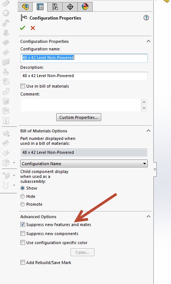Image resolution: width=171 pixels, height=284 pixels.
Task: Select the Show radio button
Action: [x=22, y=188]
